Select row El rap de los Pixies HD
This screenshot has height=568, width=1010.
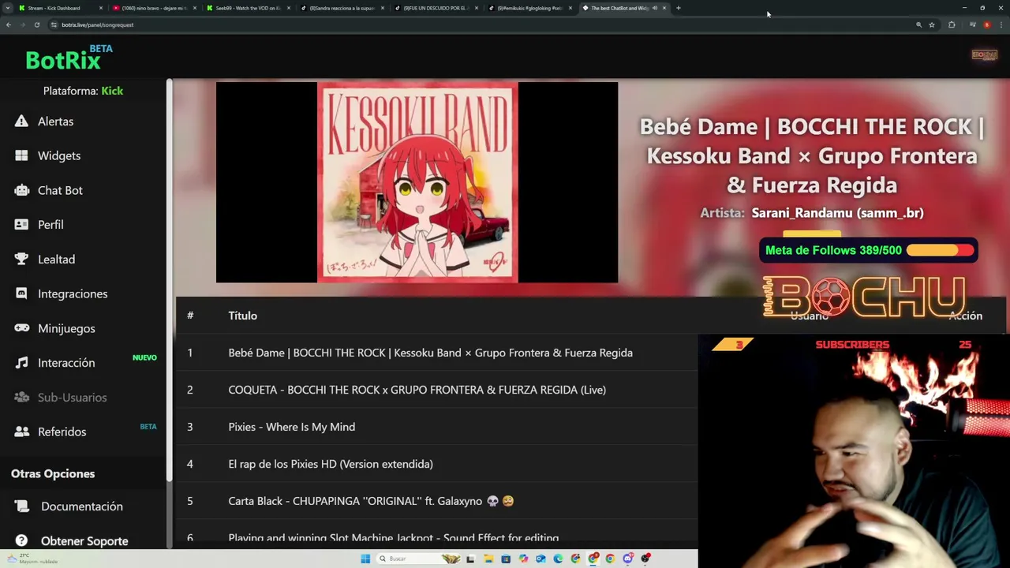coord(436,464)
